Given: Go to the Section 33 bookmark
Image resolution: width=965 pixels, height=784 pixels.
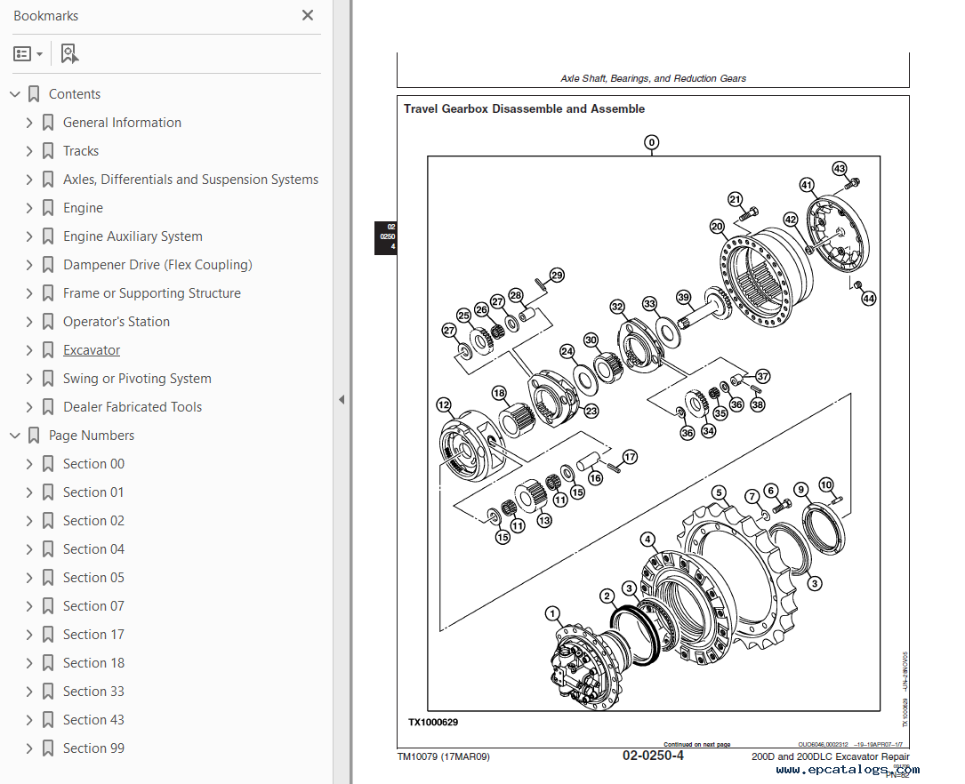Looking at the screenshot, I should [x=93, y=692].
